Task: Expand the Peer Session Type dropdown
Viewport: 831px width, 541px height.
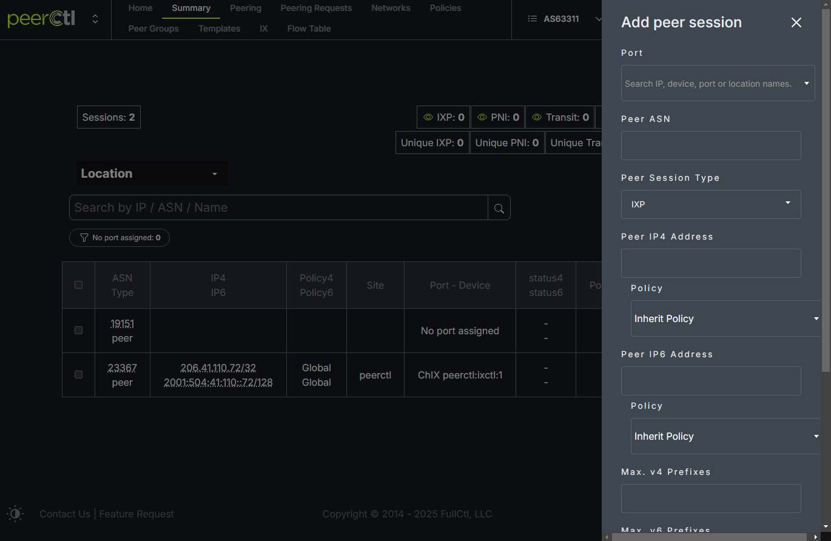Action: (x=710, y=204)
